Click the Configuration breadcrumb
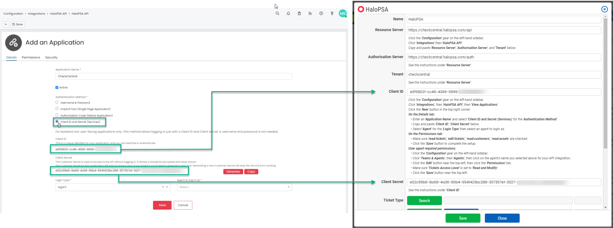 (13, 14)
